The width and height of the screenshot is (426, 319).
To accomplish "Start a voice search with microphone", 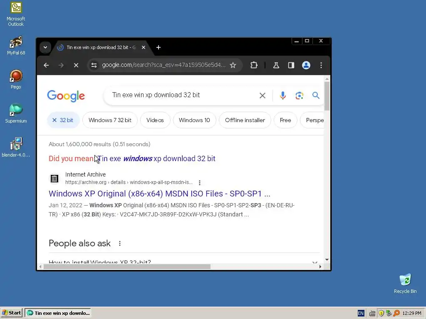I will 282,96.
